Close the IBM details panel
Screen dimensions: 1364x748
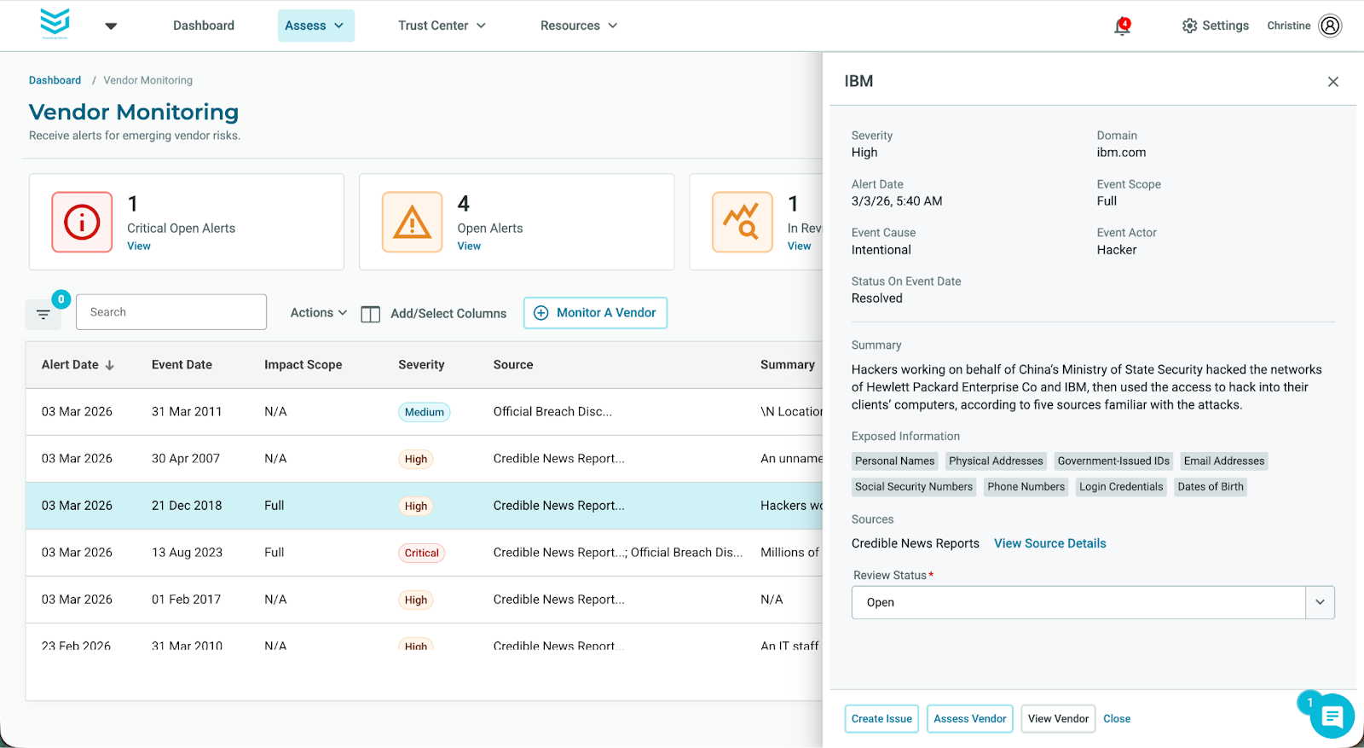1332,82
